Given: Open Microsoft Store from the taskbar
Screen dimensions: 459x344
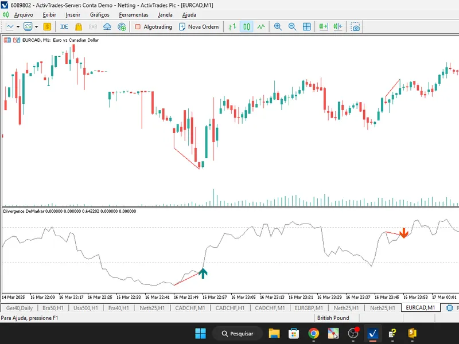Looking at the screenshot, I should [294, 334].
